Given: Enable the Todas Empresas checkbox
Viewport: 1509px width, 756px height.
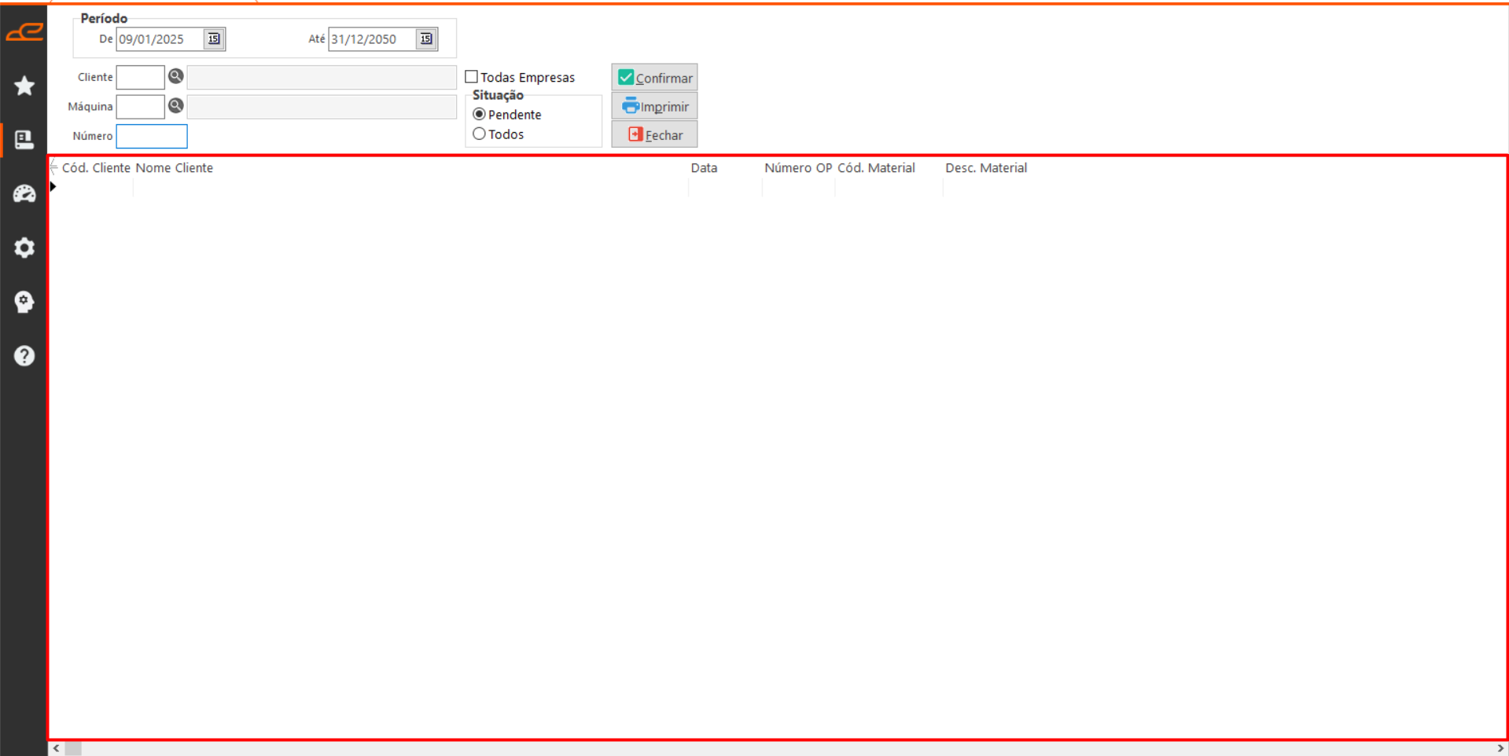Looking at the screenshot, I should (x=472, y=77).
